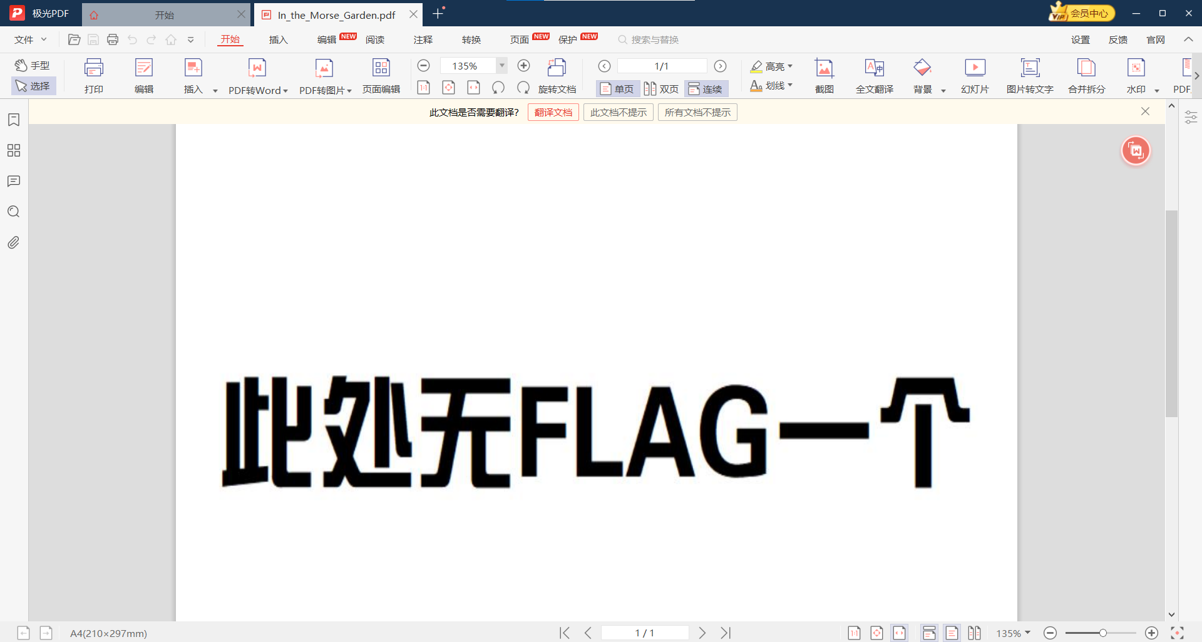Click the zoom out minus icon in ribbon
The height and width of the screenshot is (642, 1202).
tap(424, 66)
